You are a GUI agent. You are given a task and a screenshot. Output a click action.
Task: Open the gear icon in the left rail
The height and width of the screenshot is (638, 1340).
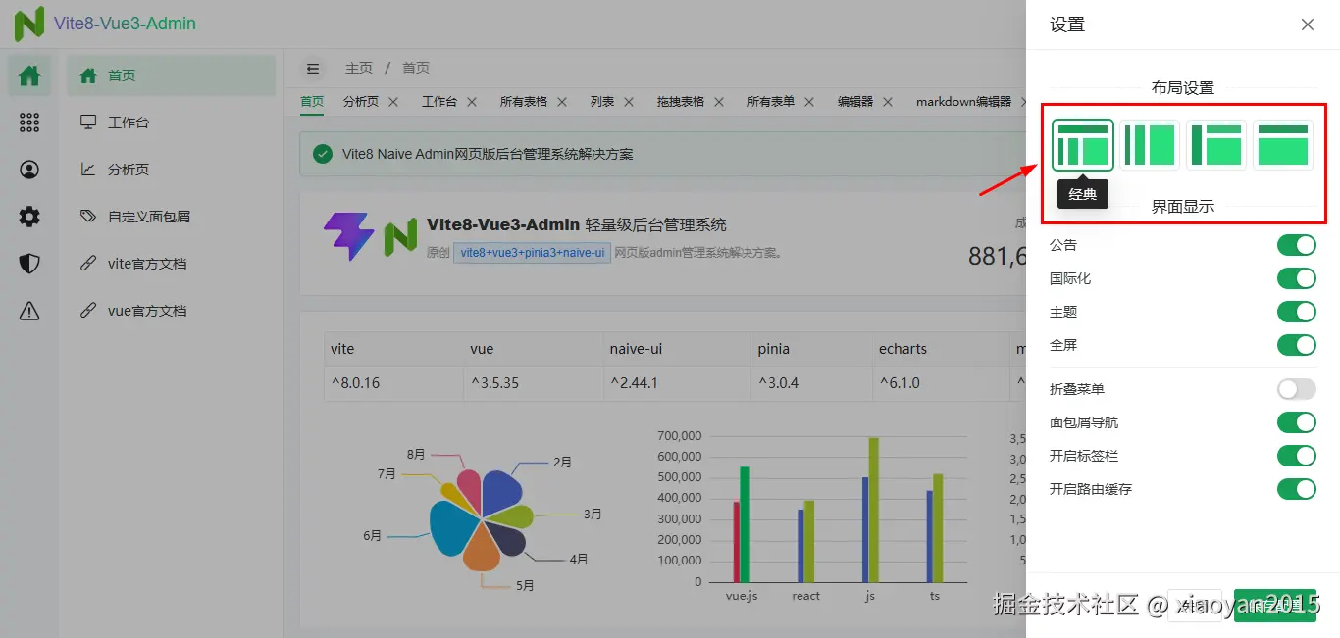(29, 217)
